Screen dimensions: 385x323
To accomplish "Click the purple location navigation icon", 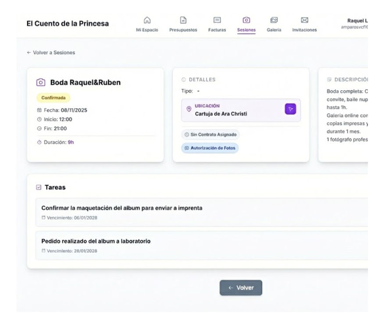I will 290,109.
